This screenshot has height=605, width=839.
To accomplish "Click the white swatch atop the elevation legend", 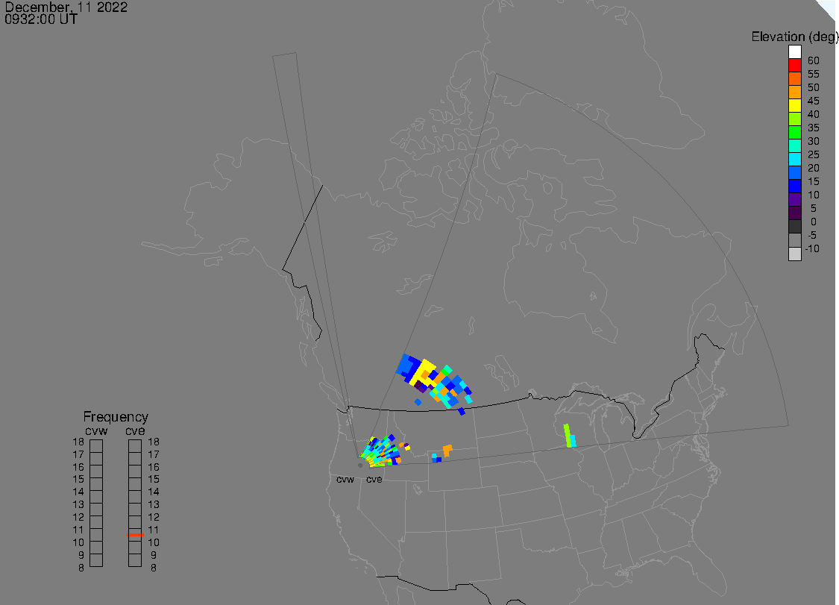I will tap(794, 52).
